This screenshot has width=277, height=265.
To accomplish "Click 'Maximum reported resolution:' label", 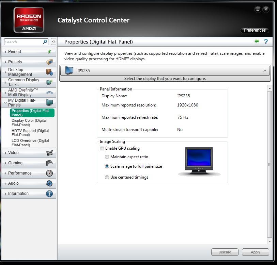I will (129, 105).
